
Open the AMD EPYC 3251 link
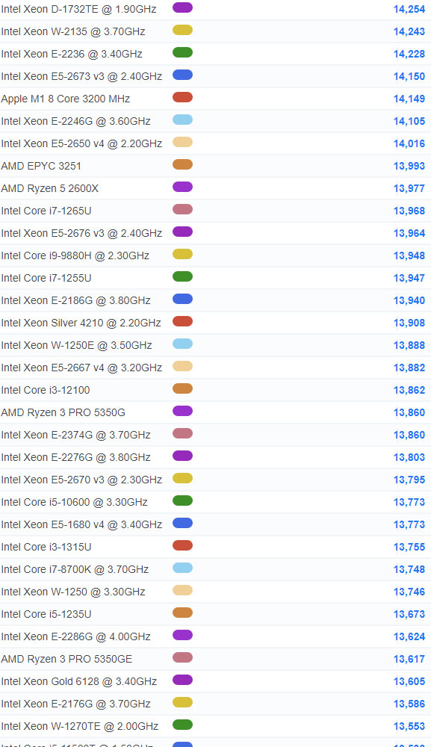[x=41, y=166]
